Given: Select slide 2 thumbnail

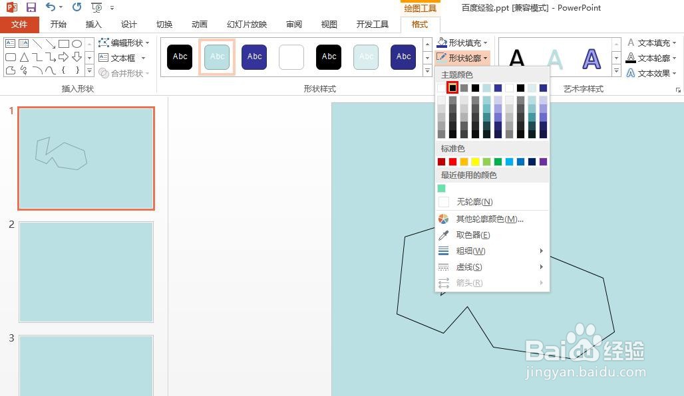Looking at the screenshot, I should (86, 272).
